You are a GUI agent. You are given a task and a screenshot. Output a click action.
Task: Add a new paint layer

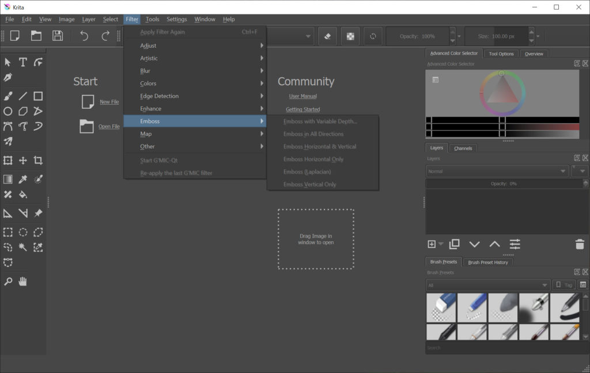432,244
